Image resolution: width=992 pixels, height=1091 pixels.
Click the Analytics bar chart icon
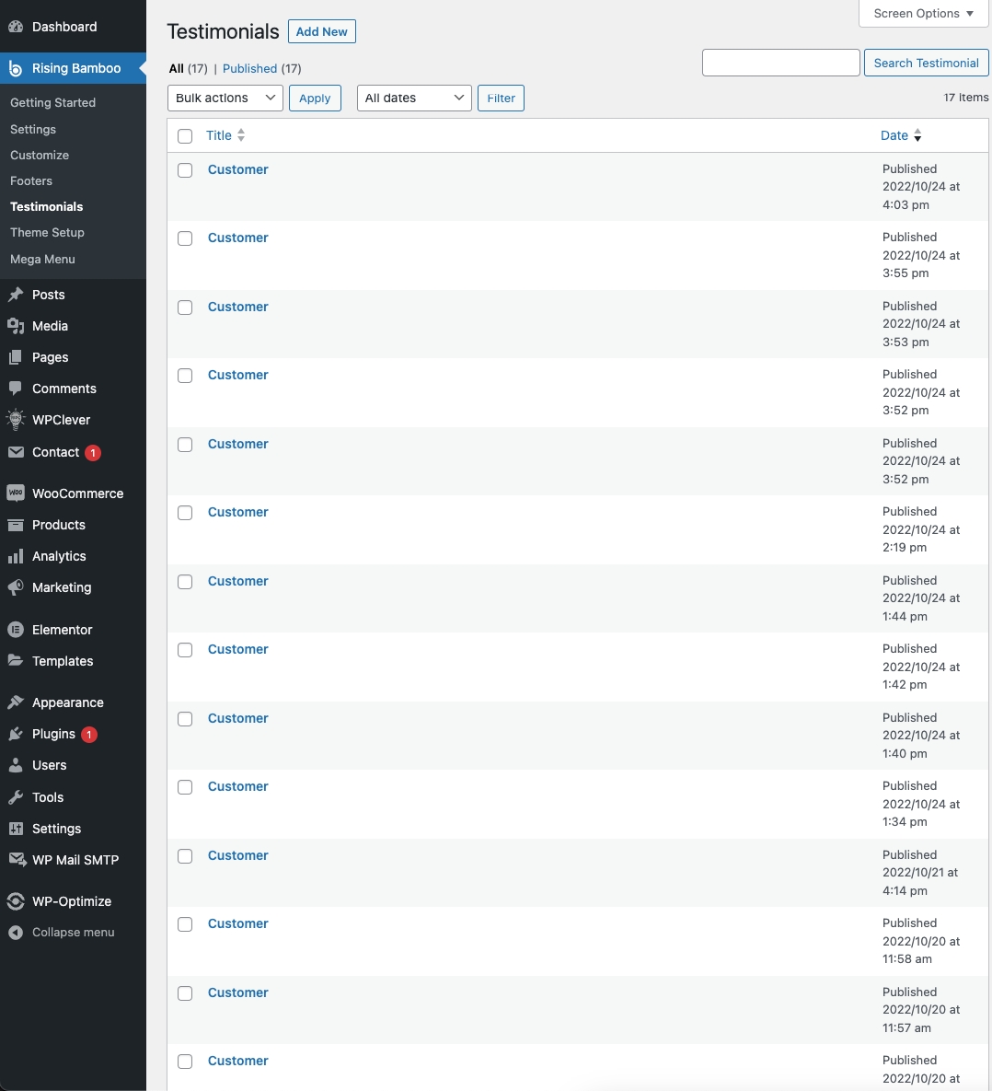point(16,556)
